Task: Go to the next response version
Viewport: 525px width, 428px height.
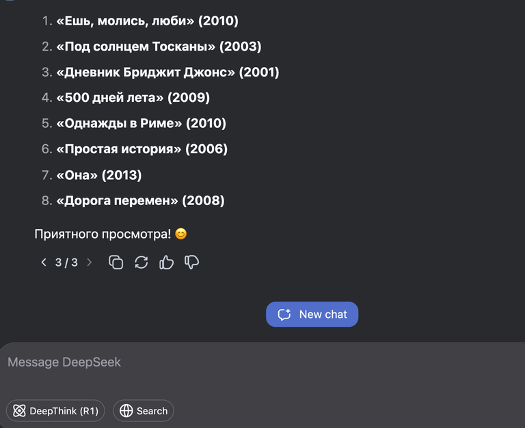Action: click(89, 262)
